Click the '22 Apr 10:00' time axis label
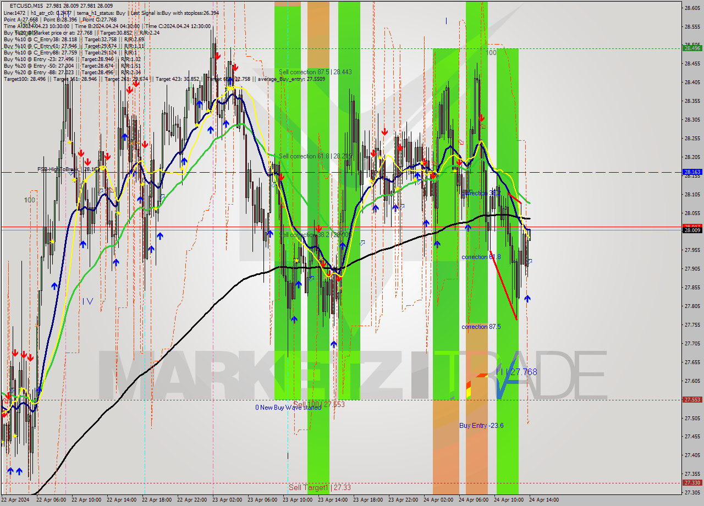 click(x=87, y=500)
